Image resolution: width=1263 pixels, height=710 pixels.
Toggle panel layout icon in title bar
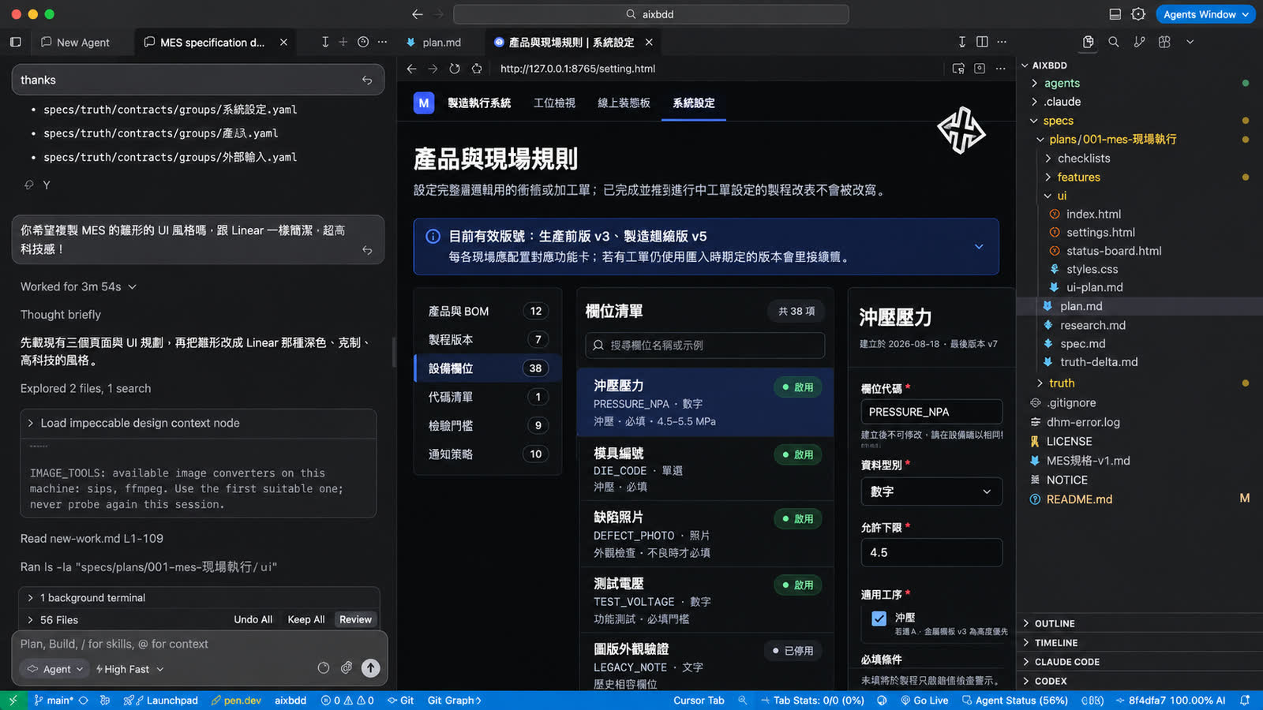click(x=1115, y=14)
